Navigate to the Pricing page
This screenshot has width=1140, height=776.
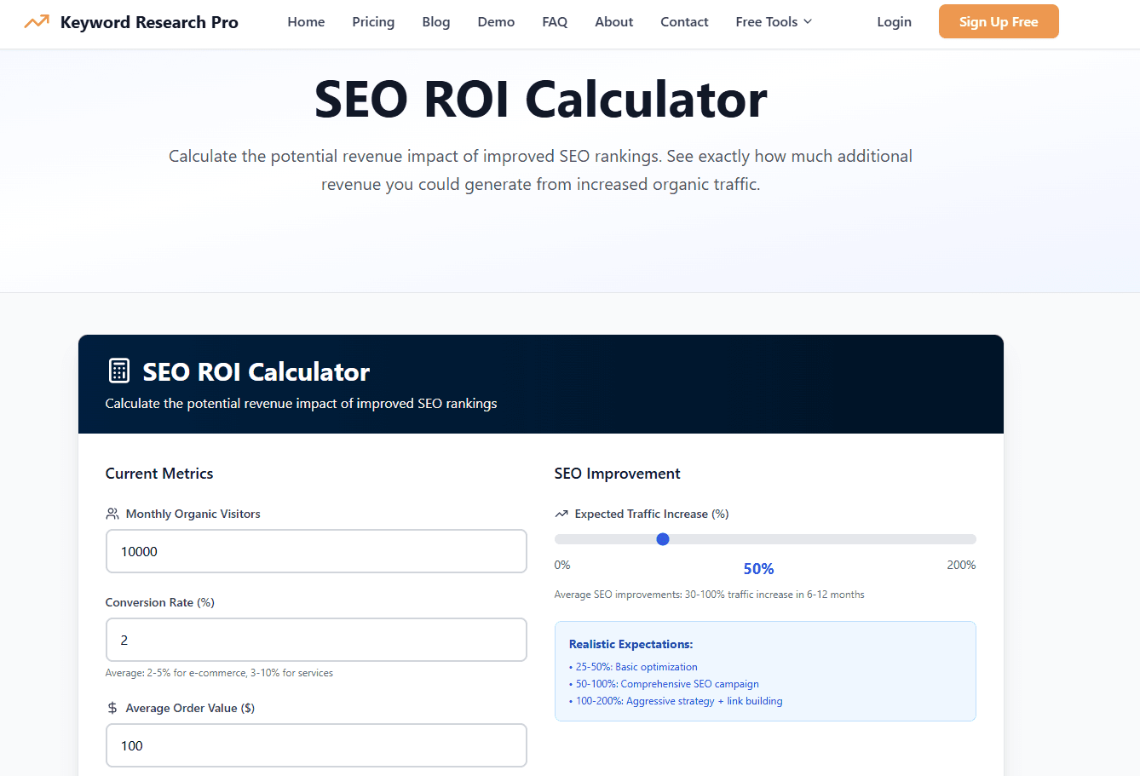[373, 21]
